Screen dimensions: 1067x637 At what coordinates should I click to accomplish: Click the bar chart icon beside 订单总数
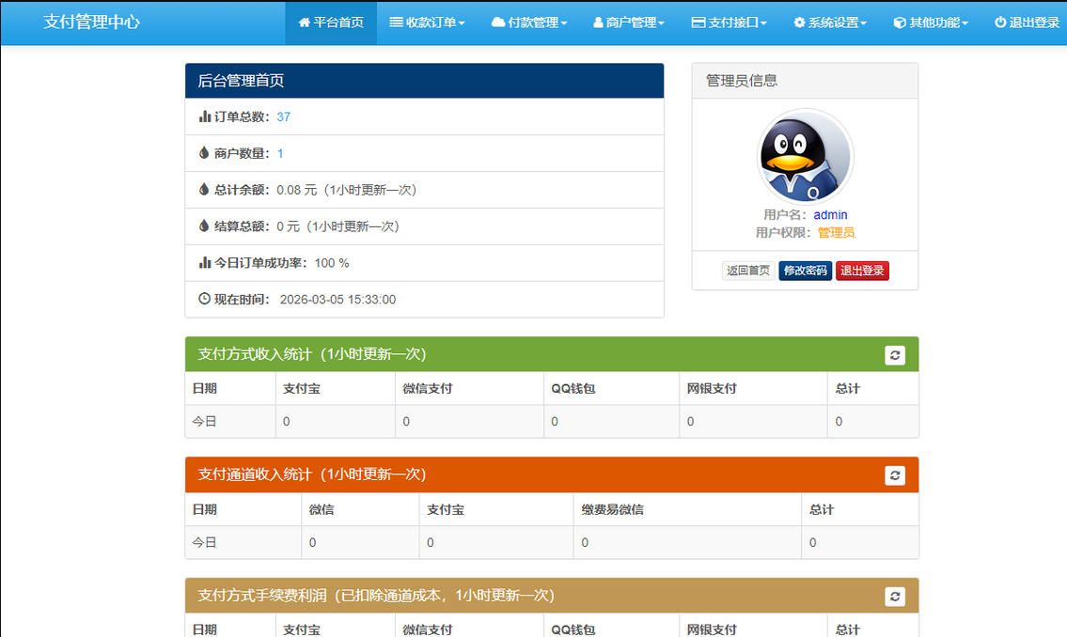coord(205,117)
